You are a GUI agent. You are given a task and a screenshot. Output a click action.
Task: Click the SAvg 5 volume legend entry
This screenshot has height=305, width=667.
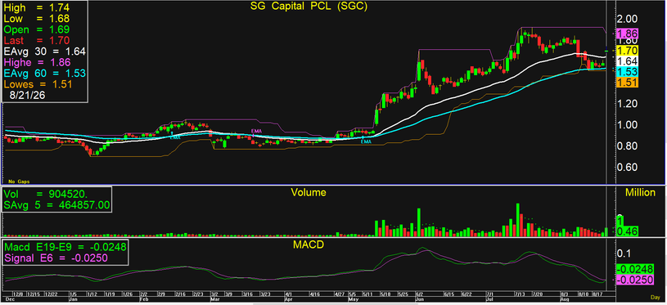(x=57, y=206)
